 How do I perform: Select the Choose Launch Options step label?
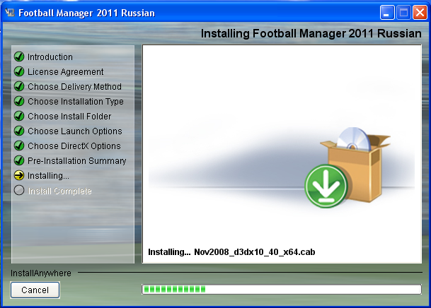coord(75,131)
